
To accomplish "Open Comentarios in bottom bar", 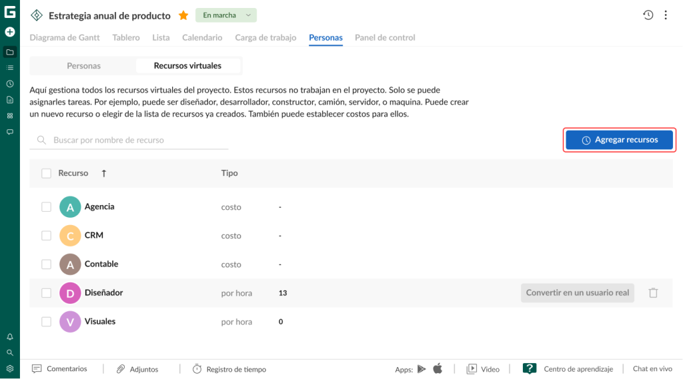I will pos(59,369).
